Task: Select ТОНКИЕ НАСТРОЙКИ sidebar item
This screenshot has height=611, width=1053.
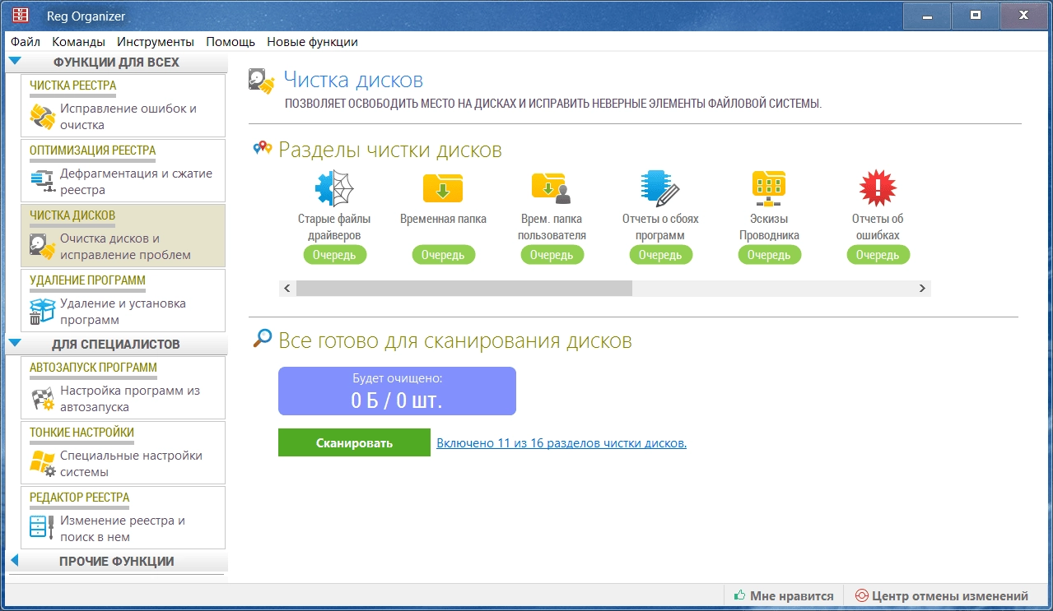Action: click(123, 453)
